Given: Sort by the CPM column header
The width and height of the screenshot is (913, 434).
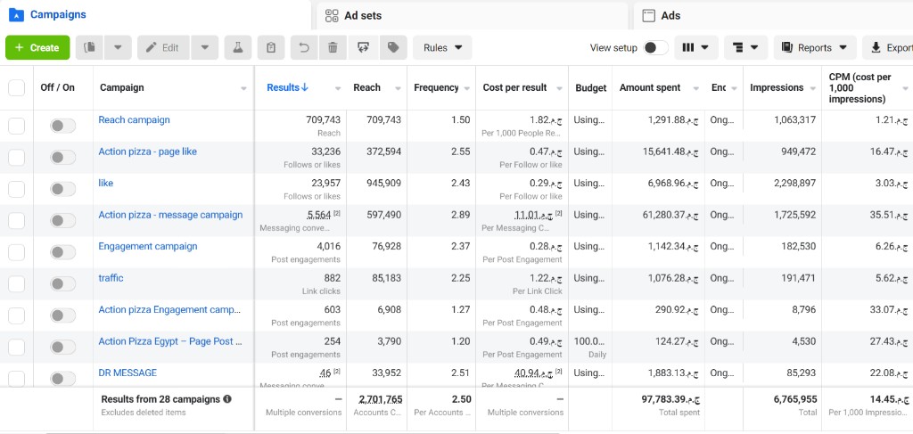Looking at the screenshot, I should coord(860,88).
